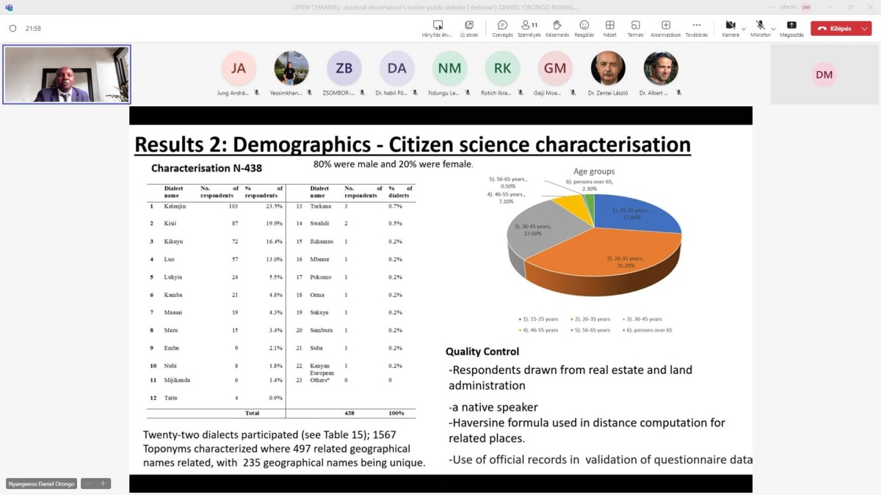This screenshot has width=881, height=495.
Task: Zoom in shared content with plus
Action: click(x=104, y=483)
